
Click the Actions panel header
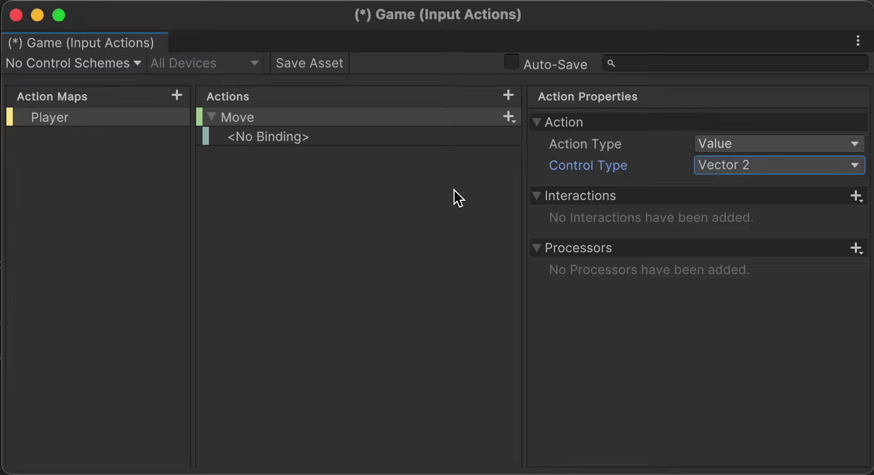click(x=228, y=96)
